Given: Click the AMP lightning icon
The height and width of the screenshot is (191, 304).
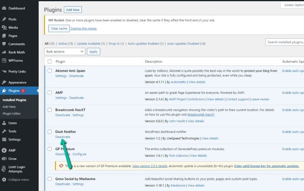Looking at the screenshot, I should (4, 150).
